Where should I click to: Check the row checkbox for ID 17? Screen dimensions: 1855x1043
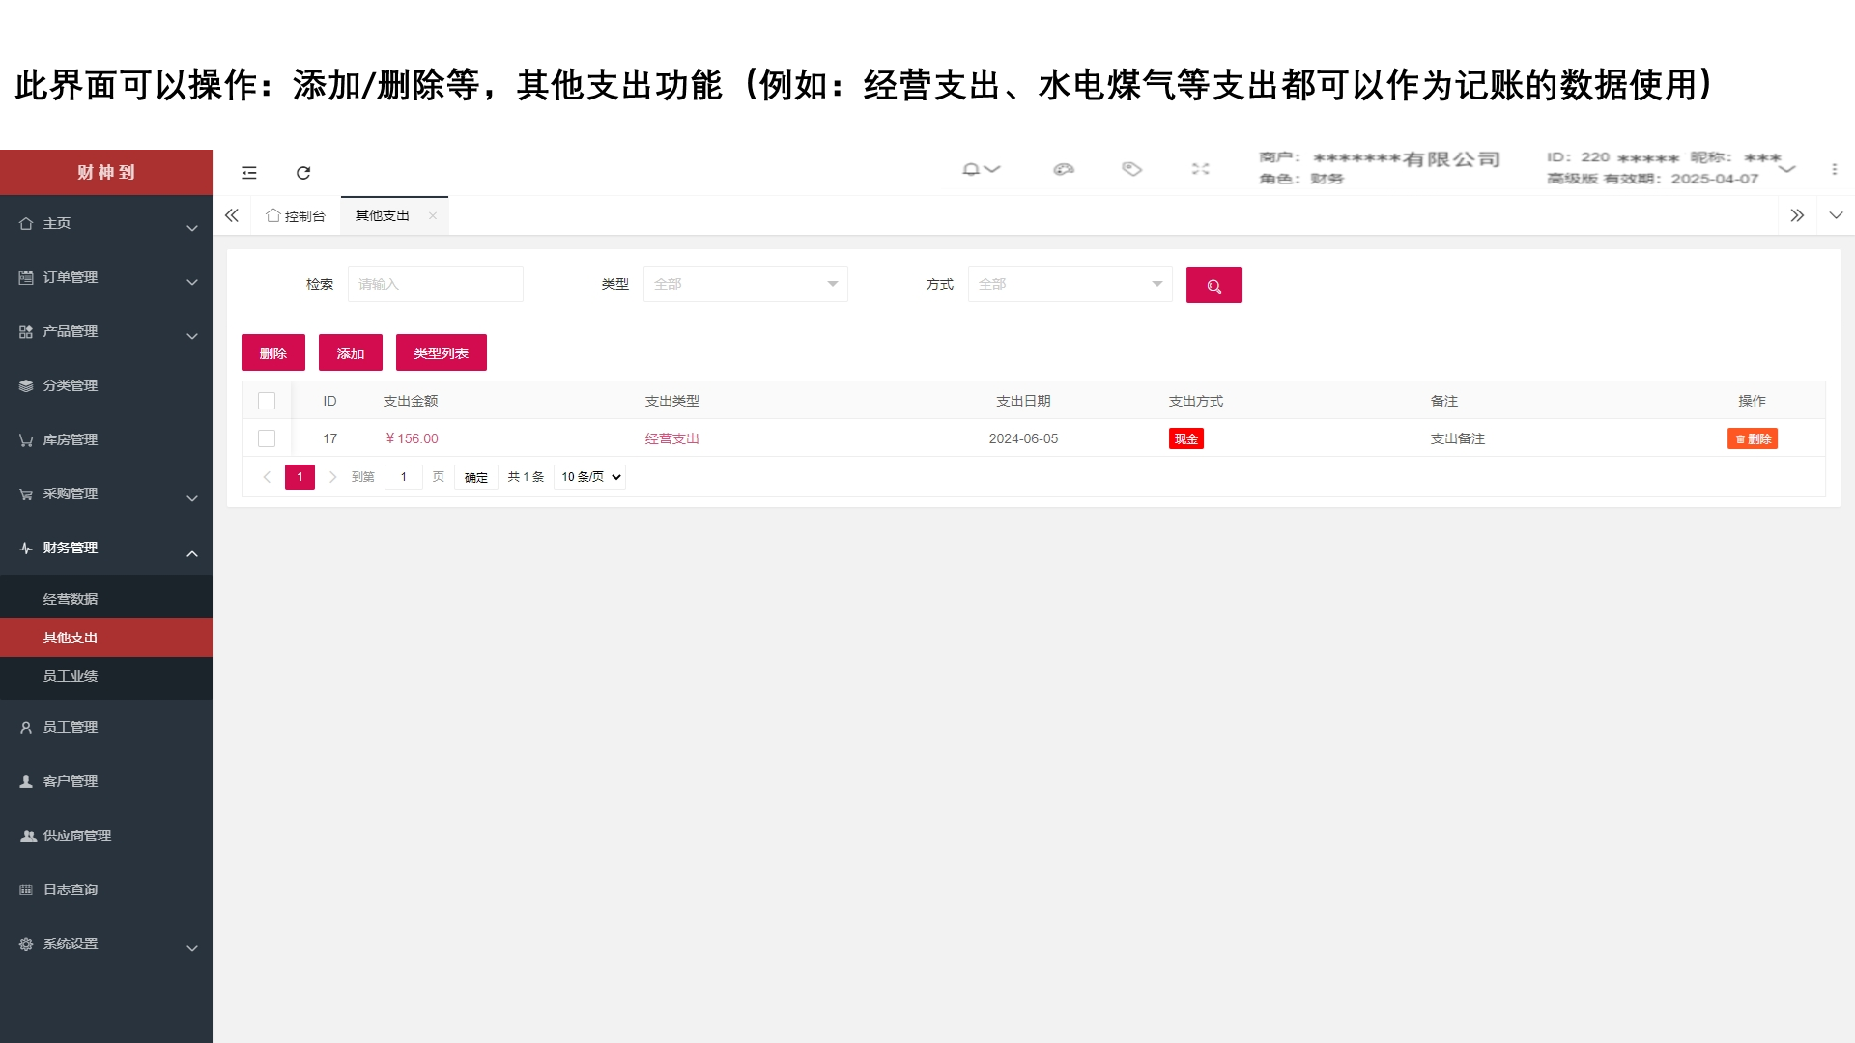pos(267,438)
